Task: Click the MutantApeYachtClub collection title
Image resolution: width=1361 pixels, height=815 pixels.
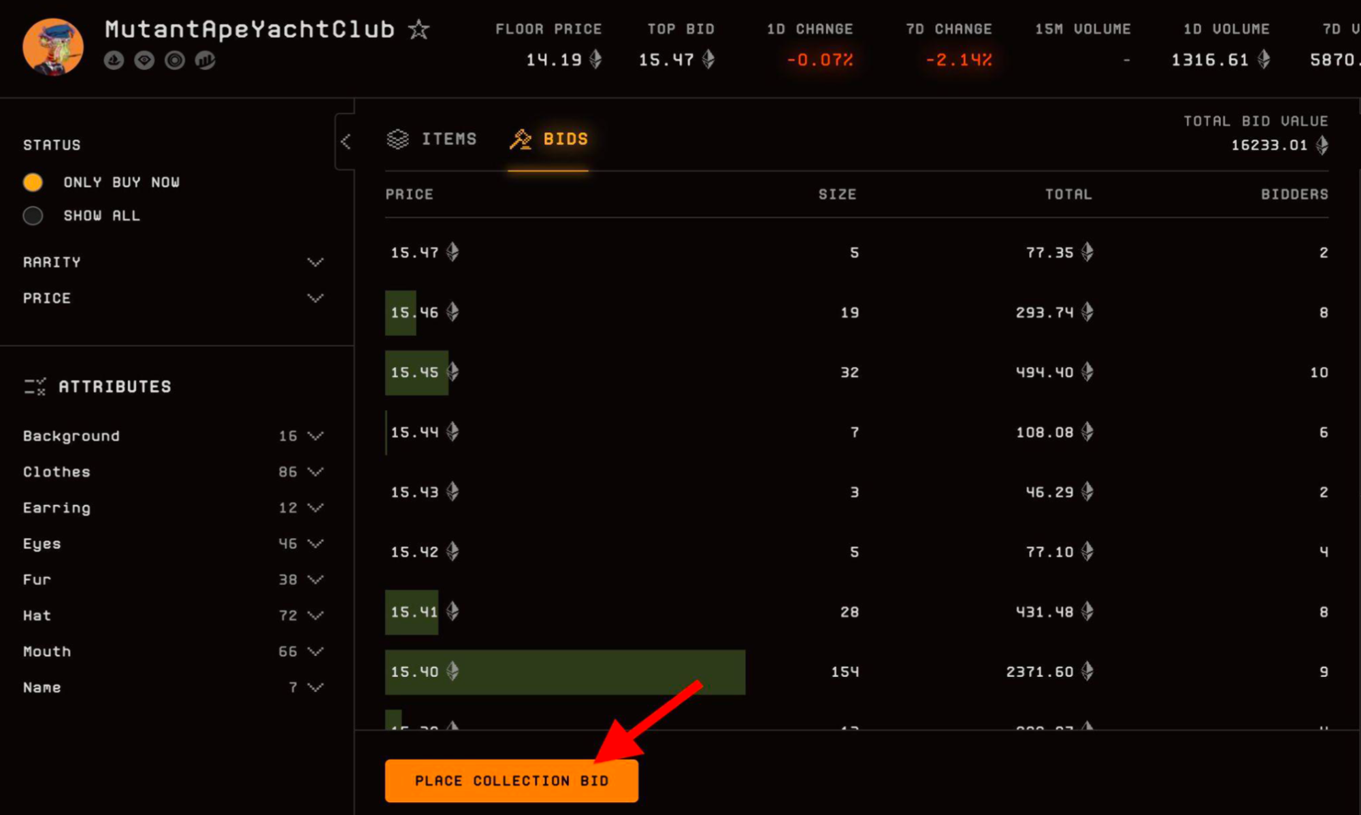Action: coord(250,29)
